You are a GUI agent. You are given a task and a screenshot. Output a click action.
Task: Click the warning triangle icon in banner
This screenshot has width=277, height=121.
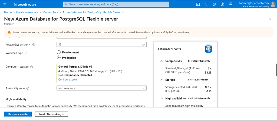pos(9,32)
